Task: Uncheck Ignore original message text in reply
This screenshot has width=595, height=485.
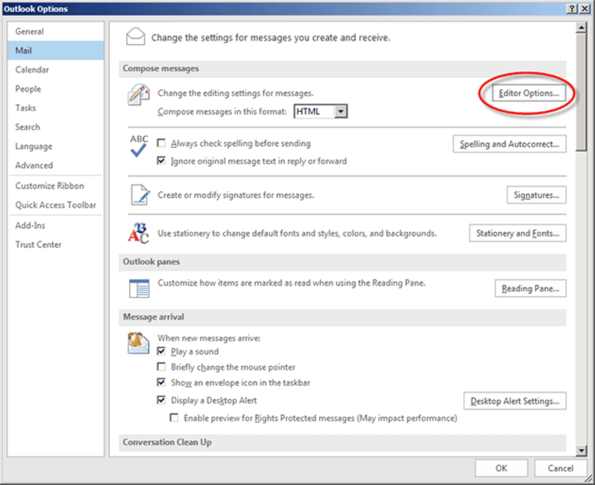Action: tap(161, 161)
